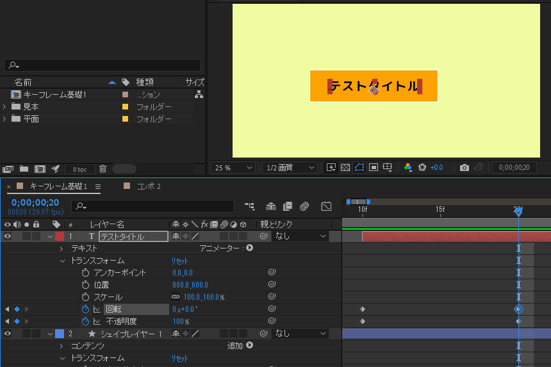Expand the コンテンツ property group

coord(62,346)
